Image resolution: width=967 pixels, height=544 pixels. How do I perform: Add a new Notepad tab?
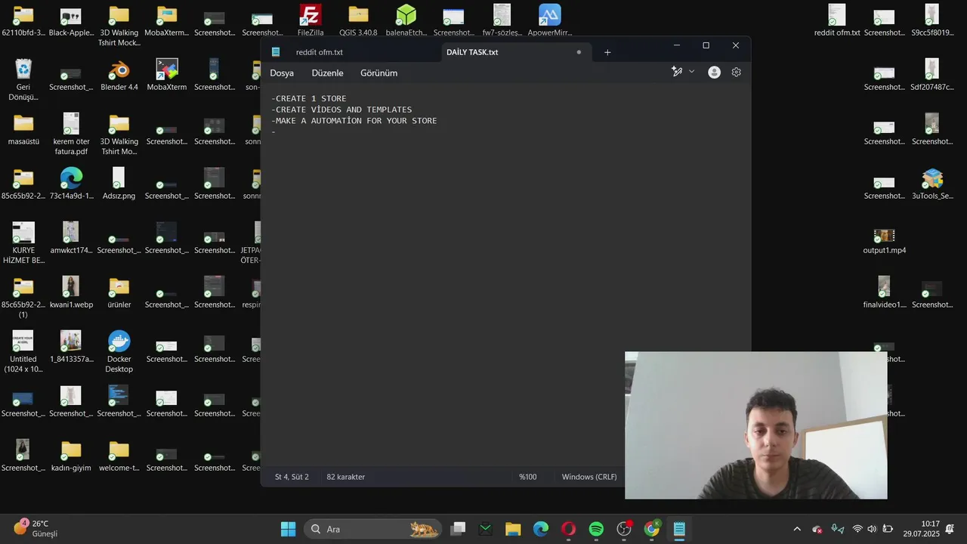(x=607, y=52)
